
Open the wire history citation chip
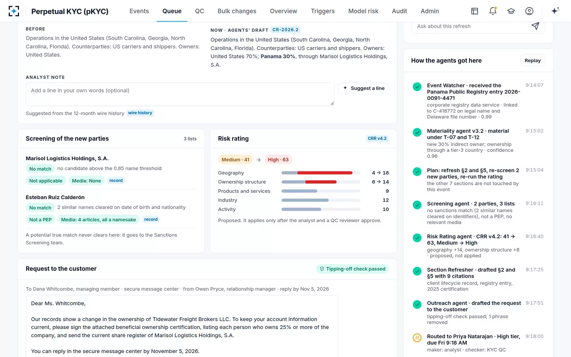pos(140,113)
